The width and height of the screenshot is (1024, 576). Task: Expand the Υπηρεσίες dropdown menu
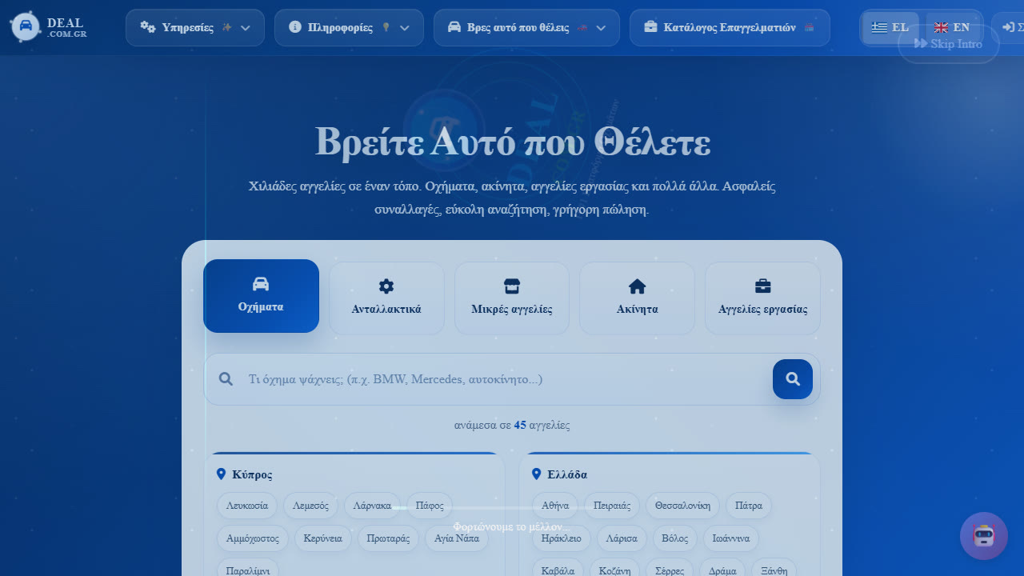(195, 28)
